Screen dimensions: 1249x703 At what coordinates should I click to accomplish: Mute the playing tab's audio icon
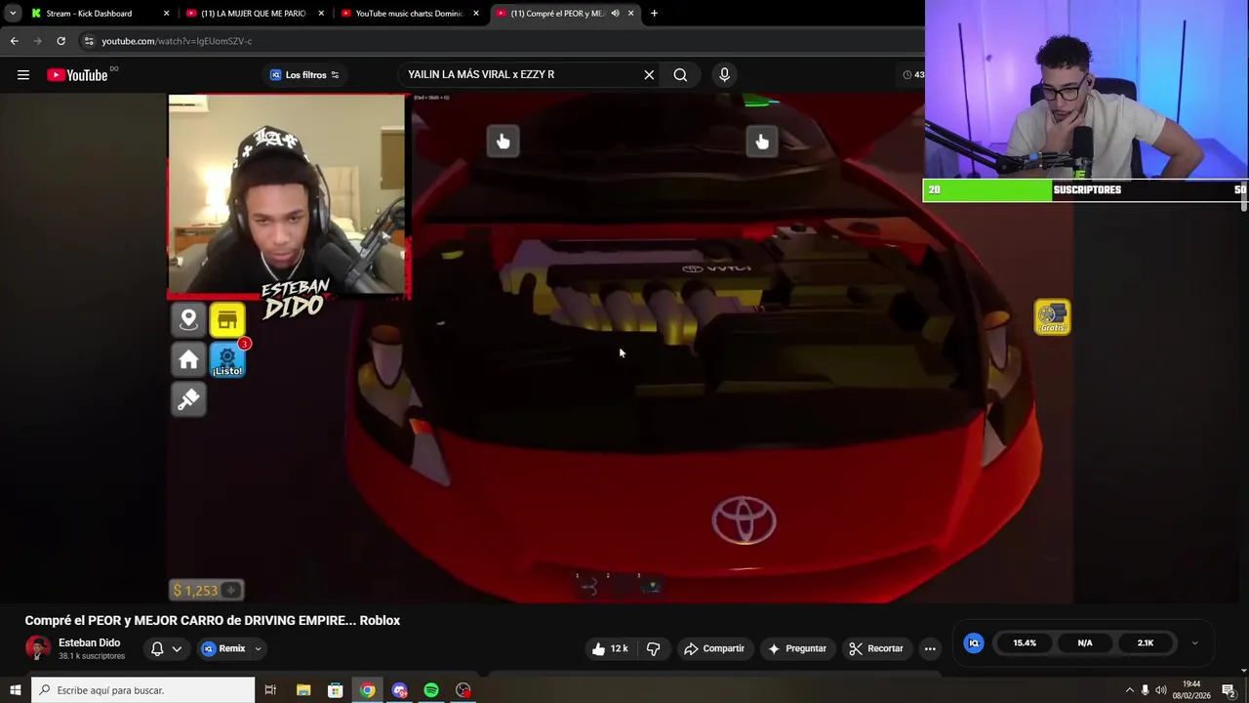(x=615, y=14)
